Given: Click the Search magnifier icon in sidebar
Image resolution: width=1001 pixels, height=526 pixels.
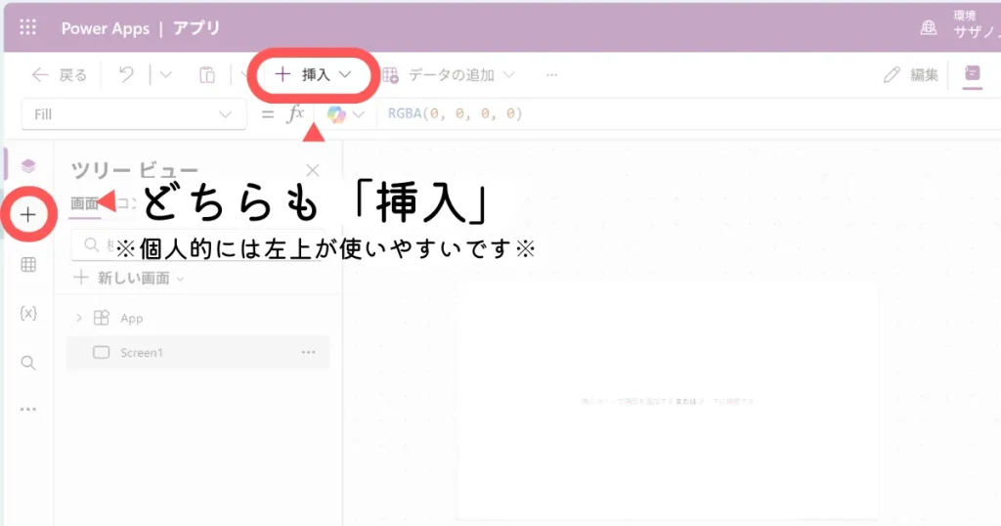Looking at the screenshot, I should (28, 363).
